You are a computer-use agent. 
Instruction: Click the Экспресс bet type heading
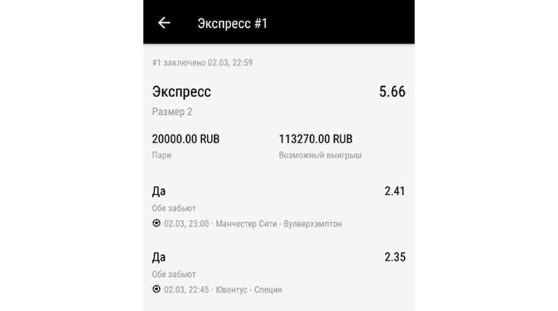click(182, 92)
